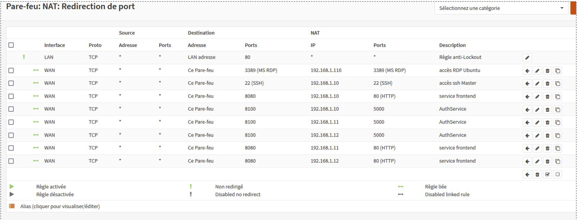Edit AuthService rule for 192.168.1.12
The image size is (577, 220).
tap(537, 136)
